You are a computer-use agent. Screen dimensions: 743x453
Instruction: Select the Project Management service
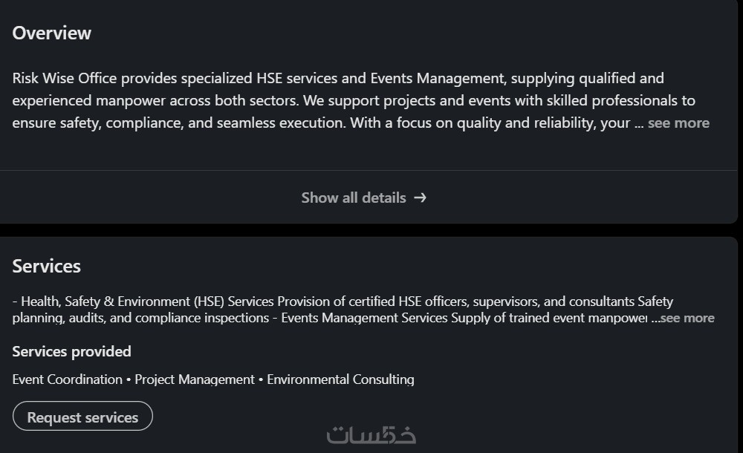195,379
